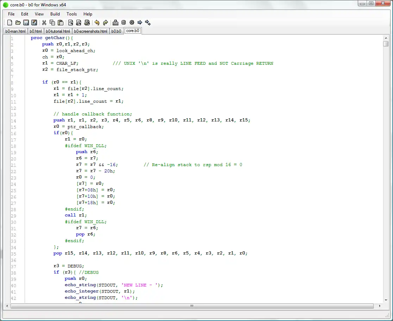
Task: Switch to the b0-tutorial.html tab
Action: [58, 31]
